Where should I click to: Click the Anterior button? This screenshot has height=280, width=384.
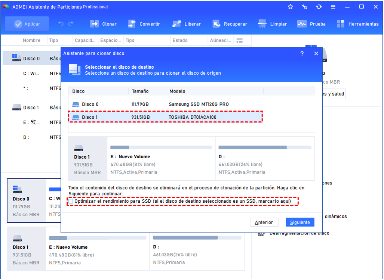pyautogui.click(x=264, y=222)
